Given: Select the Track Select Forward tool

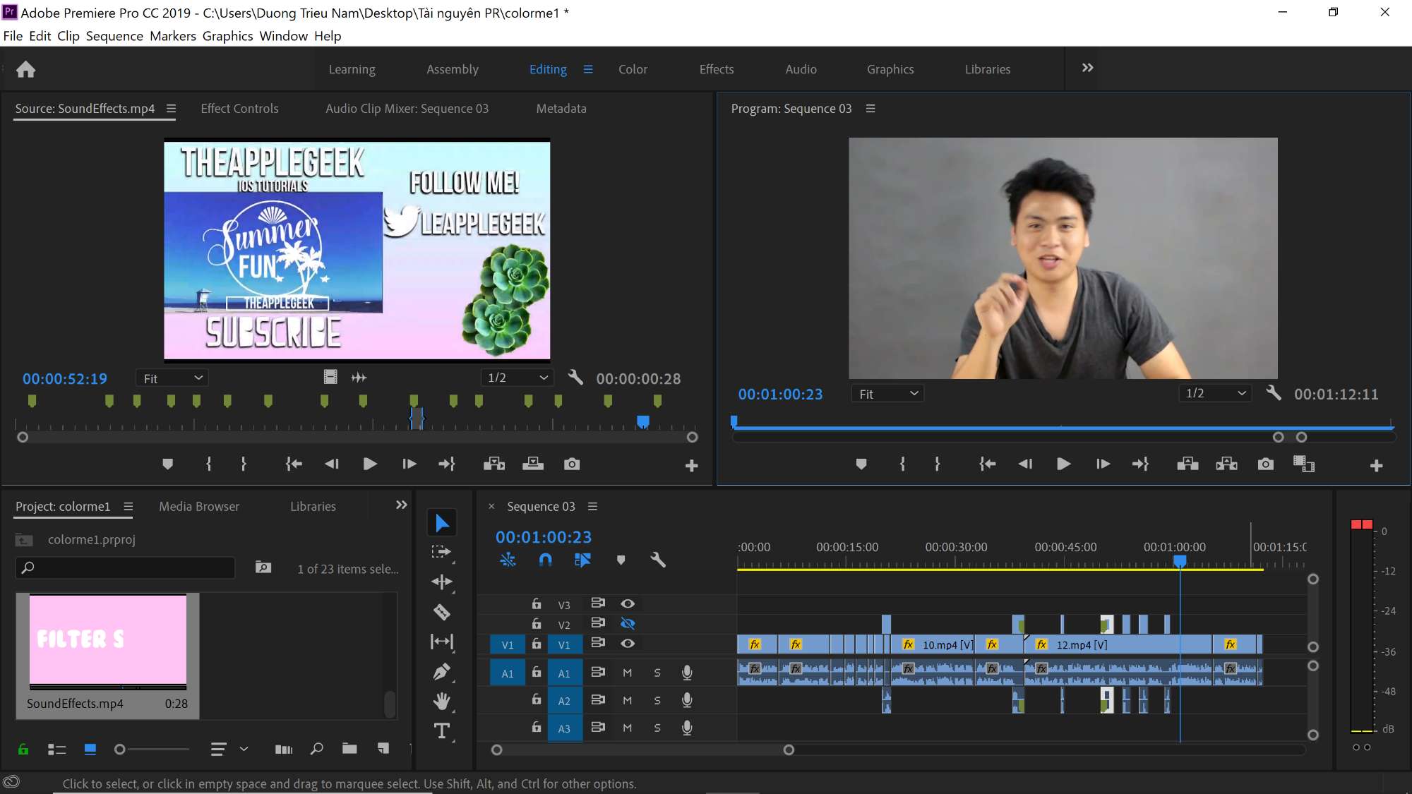Looking at the screenshot, I should click(441, 552).
